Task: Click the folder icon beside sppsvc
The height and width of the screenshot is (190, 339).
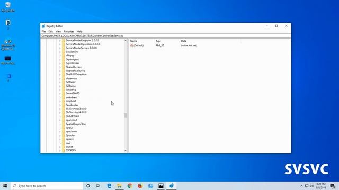Action: tap(64, 139)
